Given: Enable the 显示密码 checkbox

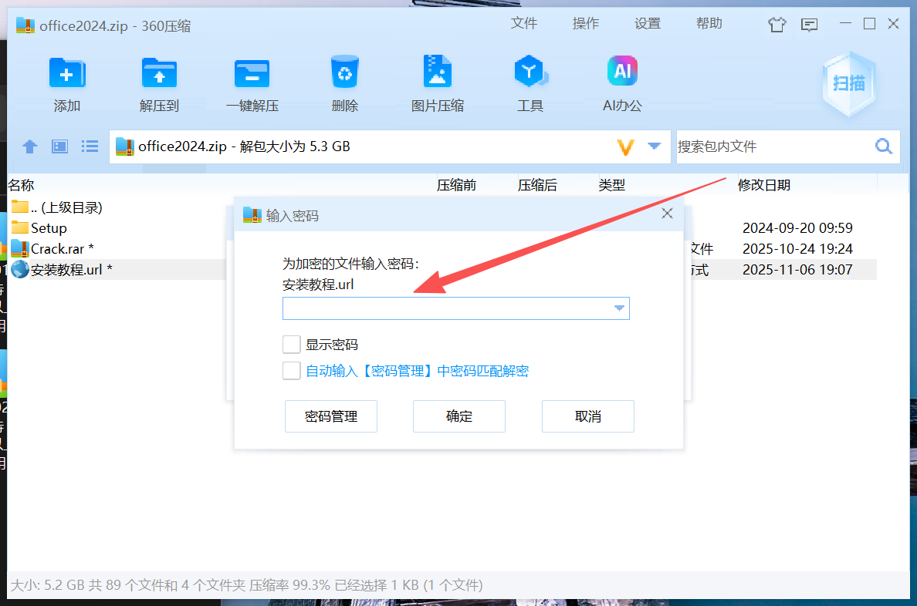Looking at the screenshot, I should point(291,344).
